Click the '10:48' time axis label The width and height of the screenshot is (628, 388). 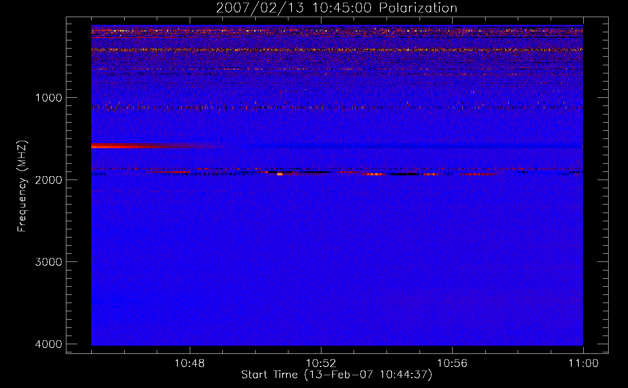pyautogui.click(x=190, y=364)
